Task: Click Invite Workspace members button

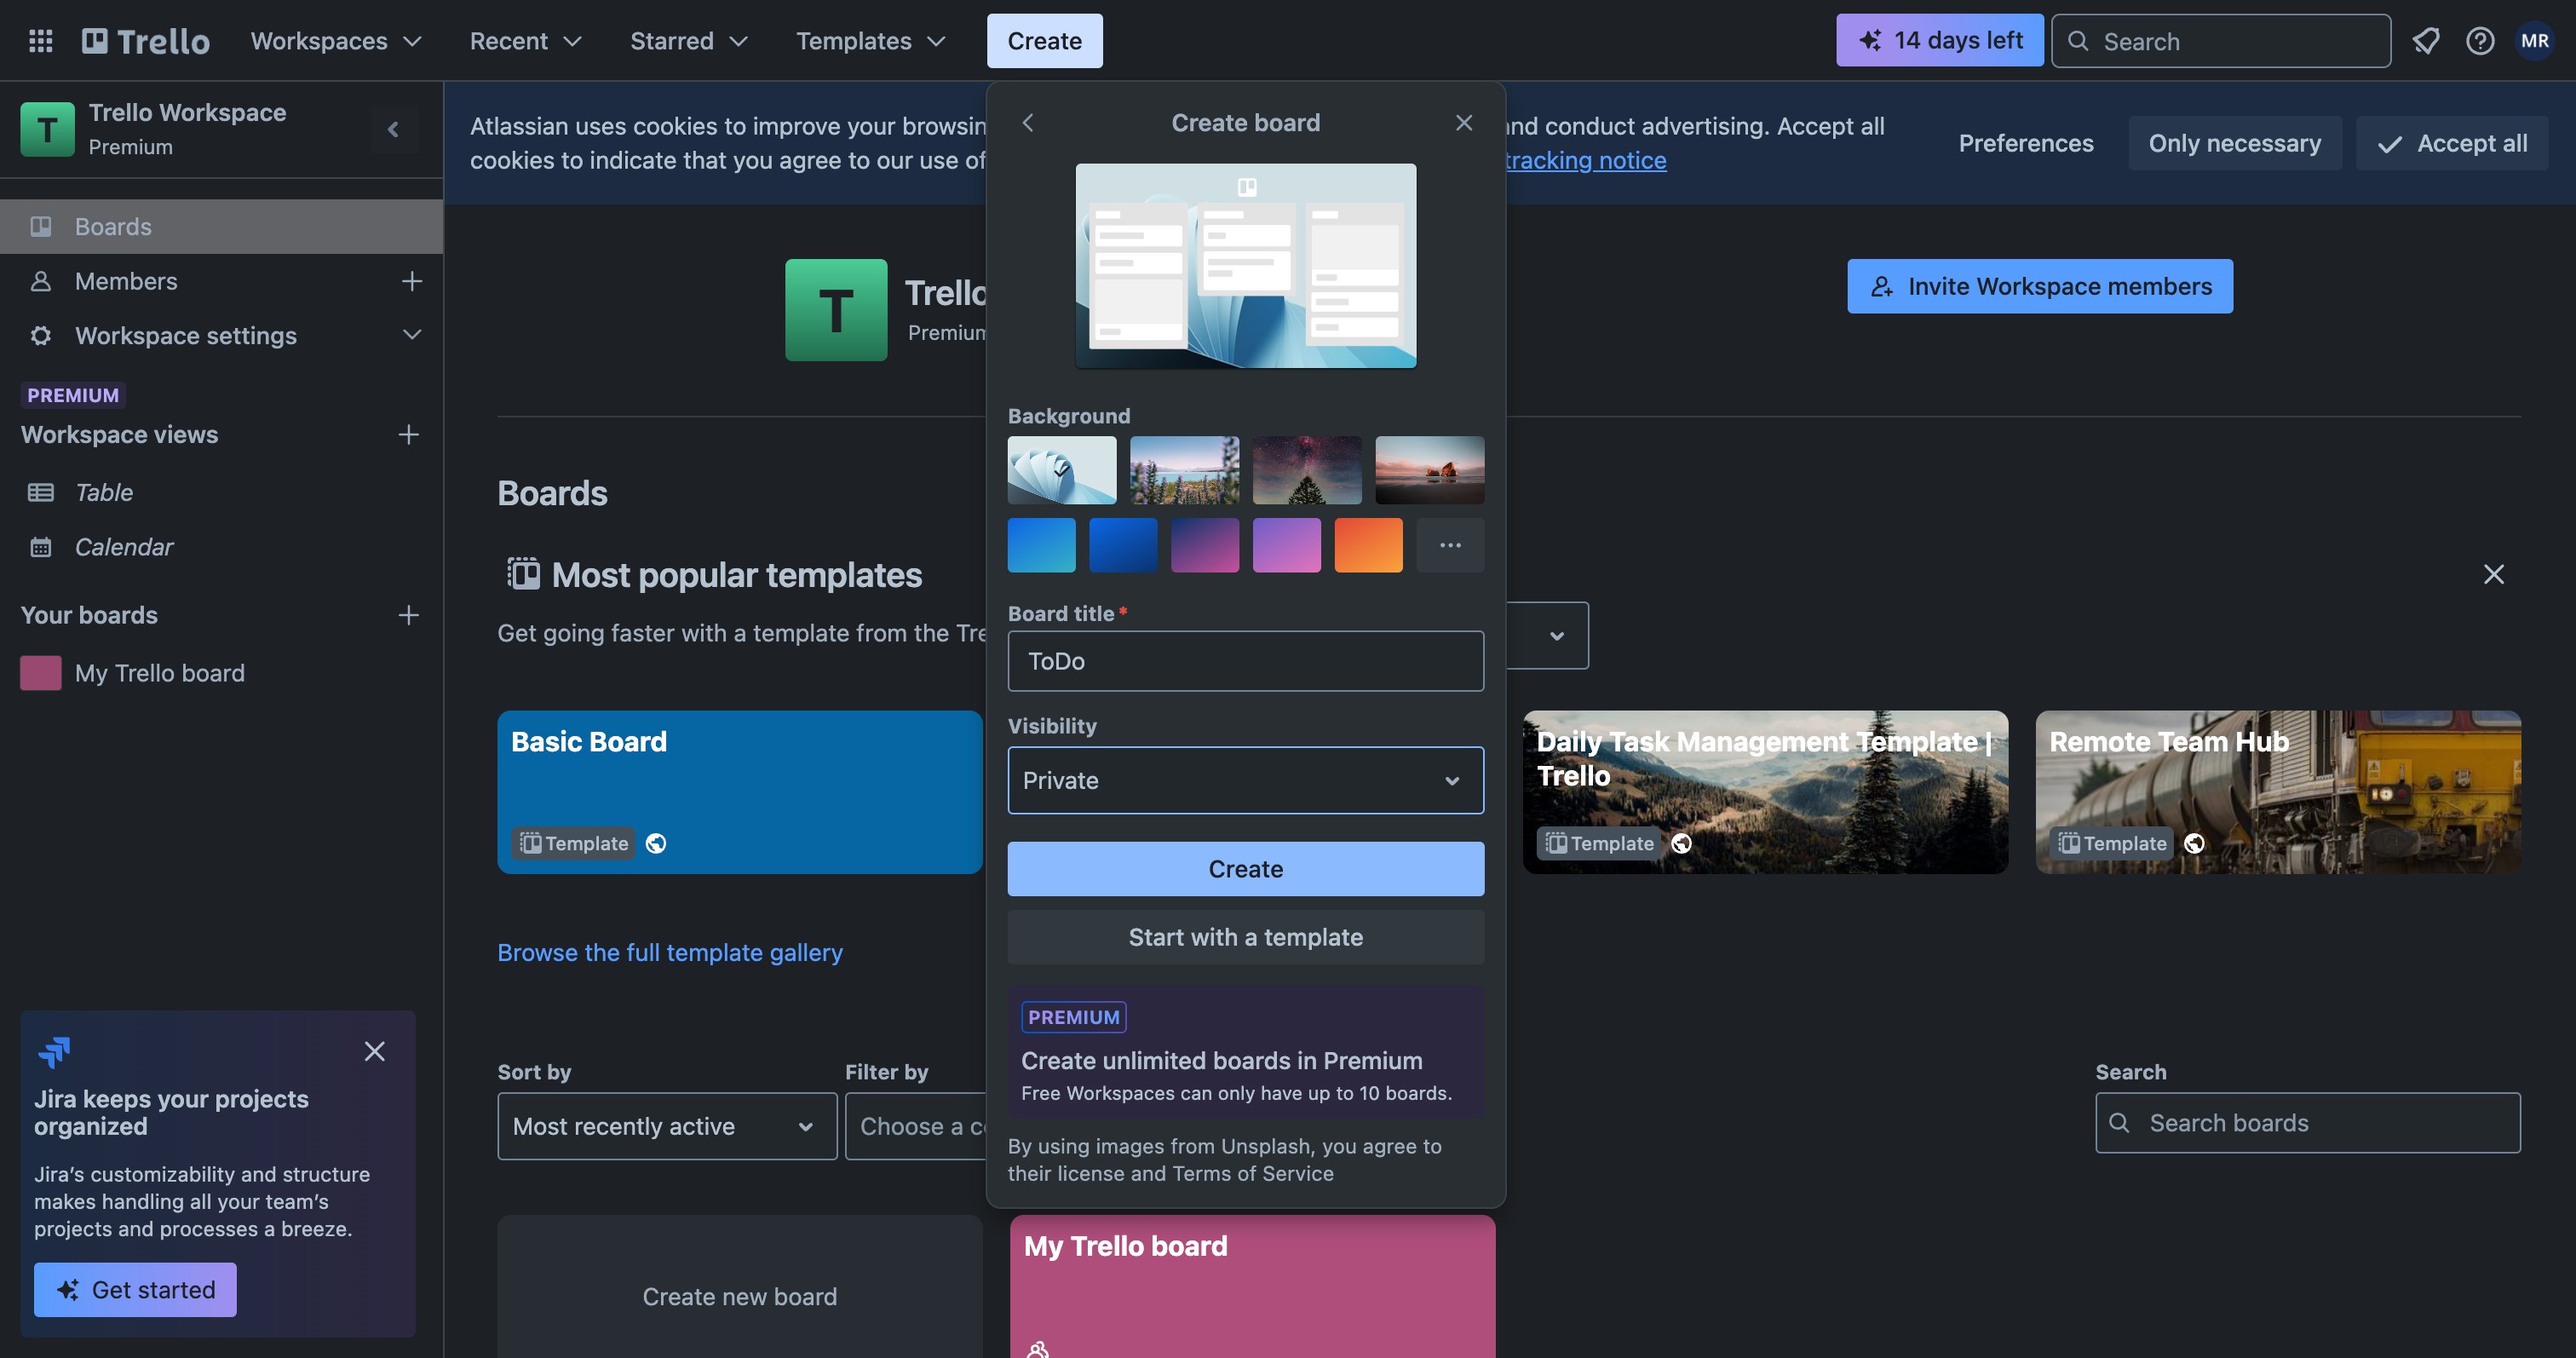Action: pos(2040,286)
